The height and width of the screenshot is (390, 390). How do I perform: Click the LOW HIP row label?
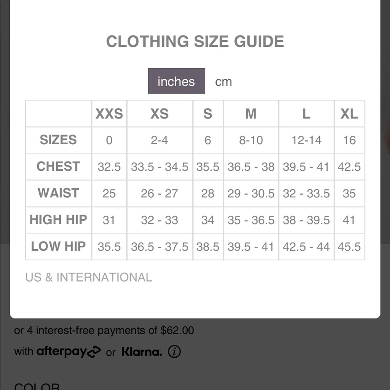[58, 246]
